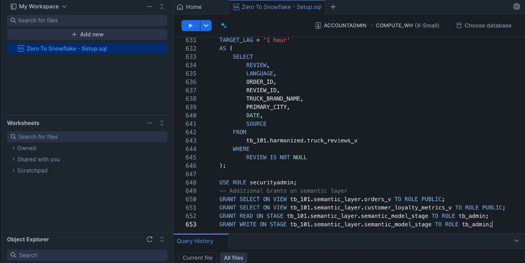Run the SQL with the play button
This screenshot has width=525, height=263.
click(x=190, y=25)
